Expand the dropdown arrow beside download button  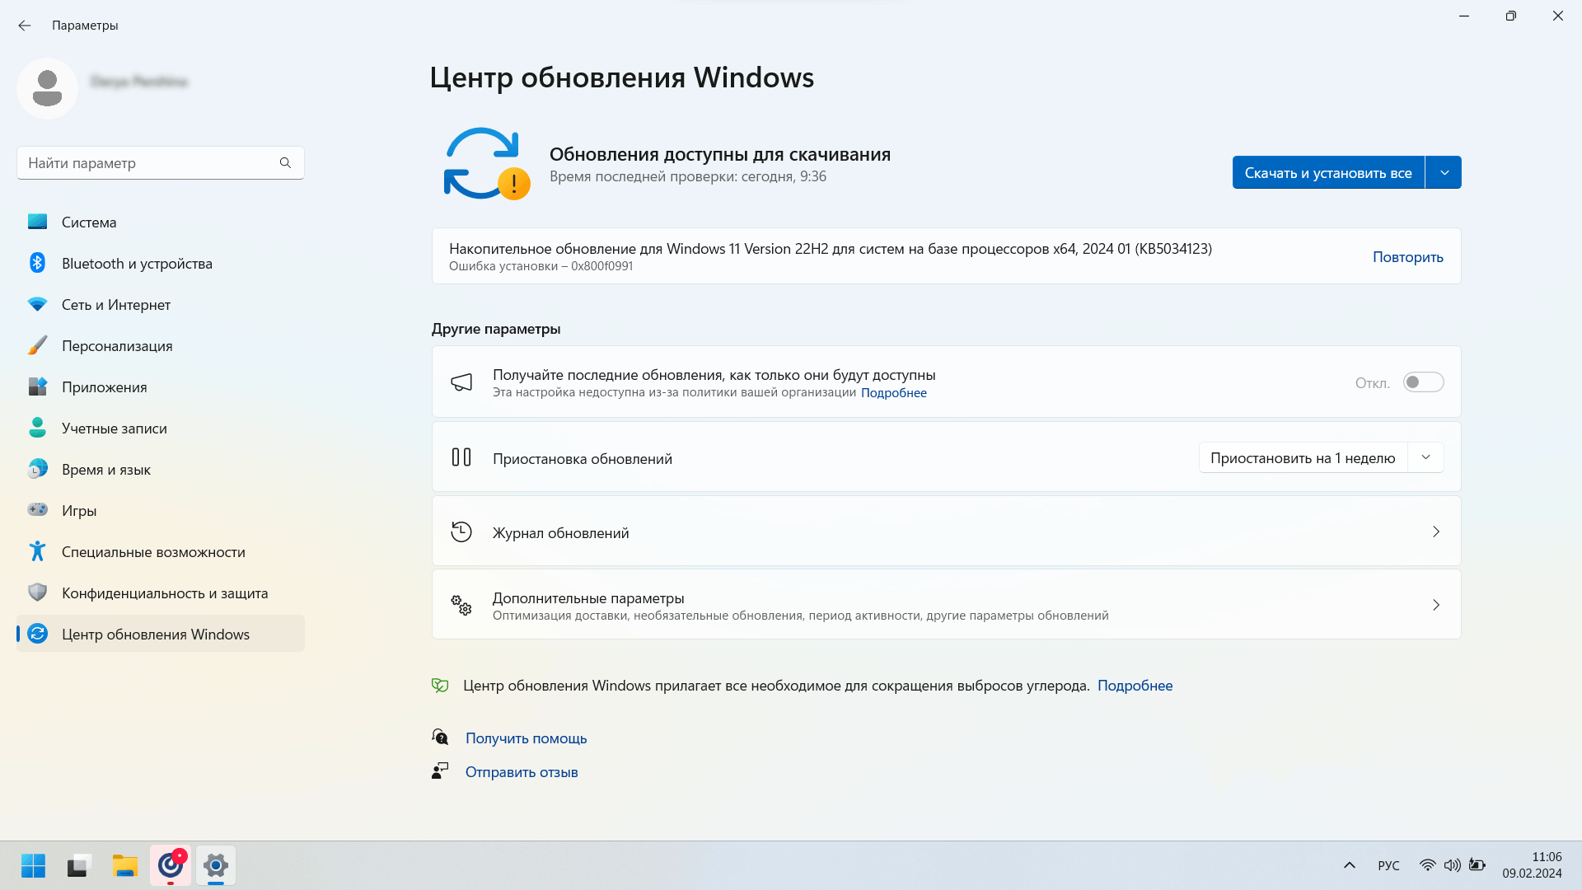[1444, 172]
